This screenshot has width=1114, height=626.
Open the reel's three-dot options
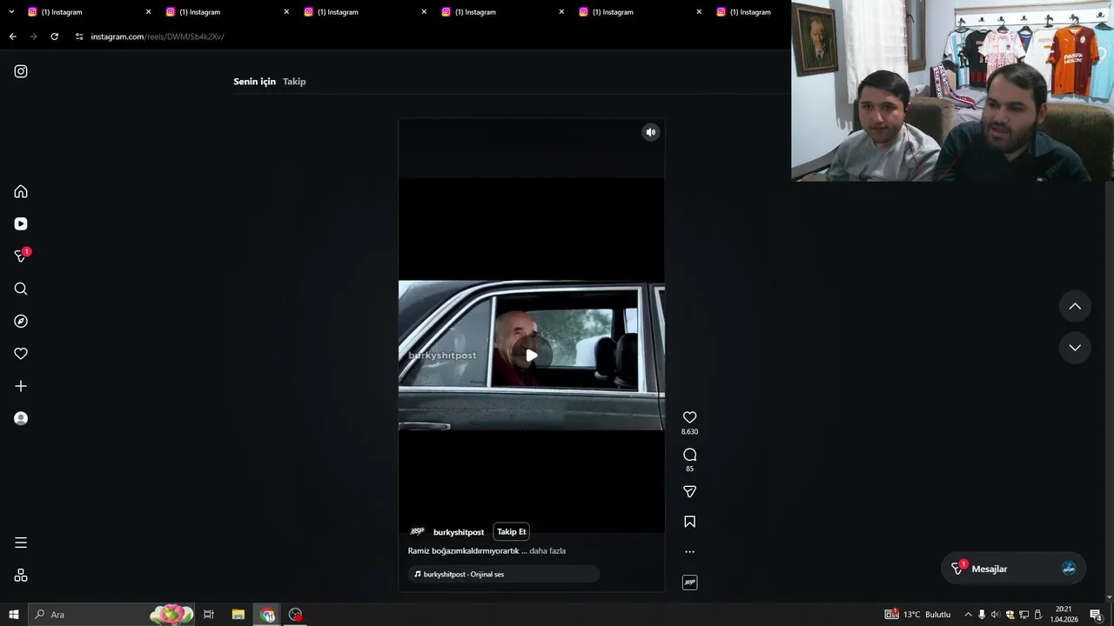689,551
